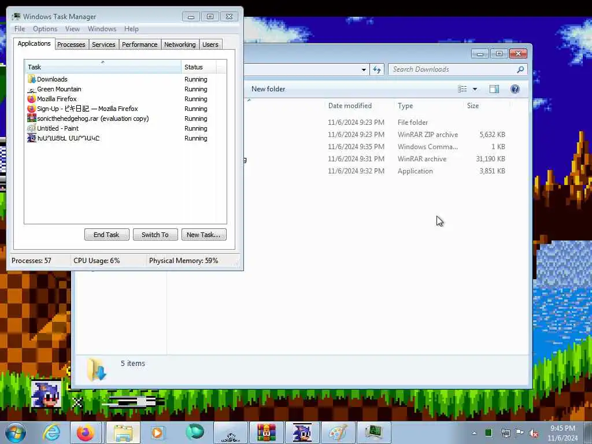Click the network tray icon
Screen dimensions: 592x444
tap(505, 433)
